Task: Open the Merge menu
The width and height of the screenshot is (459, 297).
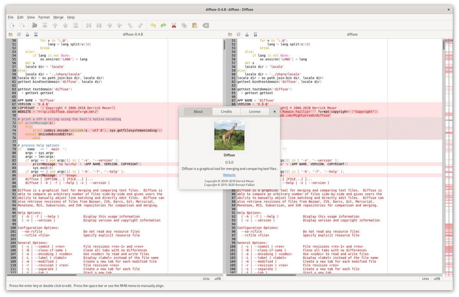Action: coord(59,17)
